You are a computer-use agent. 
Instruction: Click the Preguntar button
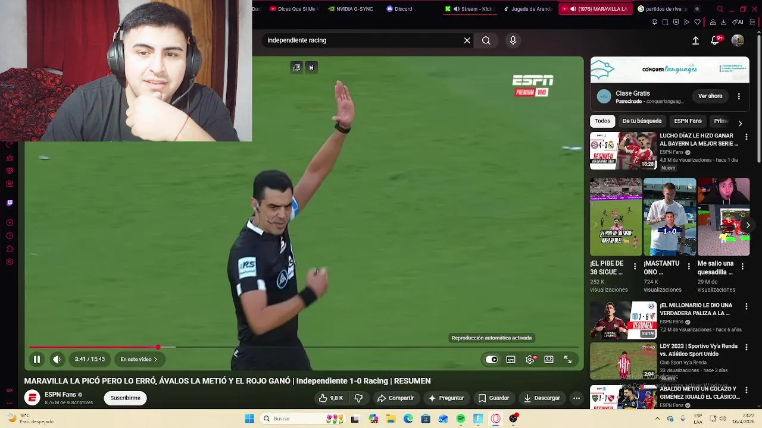[446, 398]
